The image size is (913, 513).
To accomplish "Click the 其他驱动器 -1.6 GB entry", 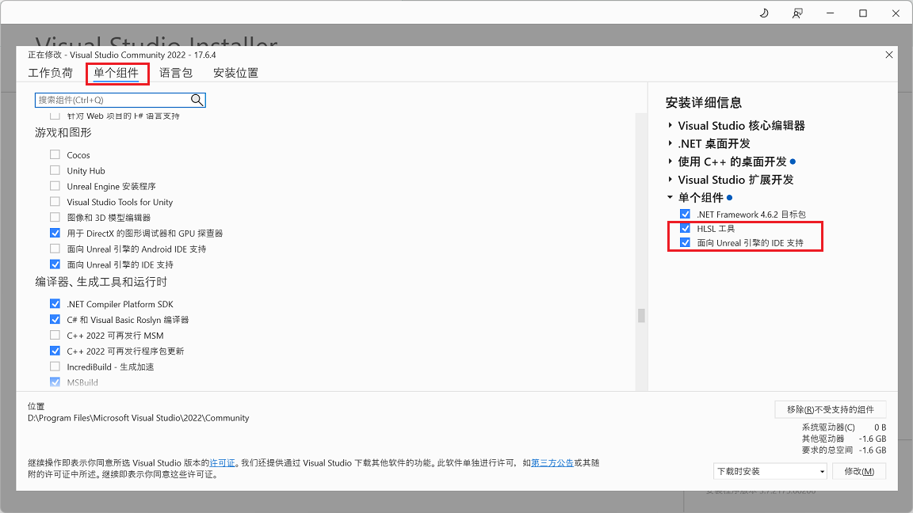I will coord(844,439).
